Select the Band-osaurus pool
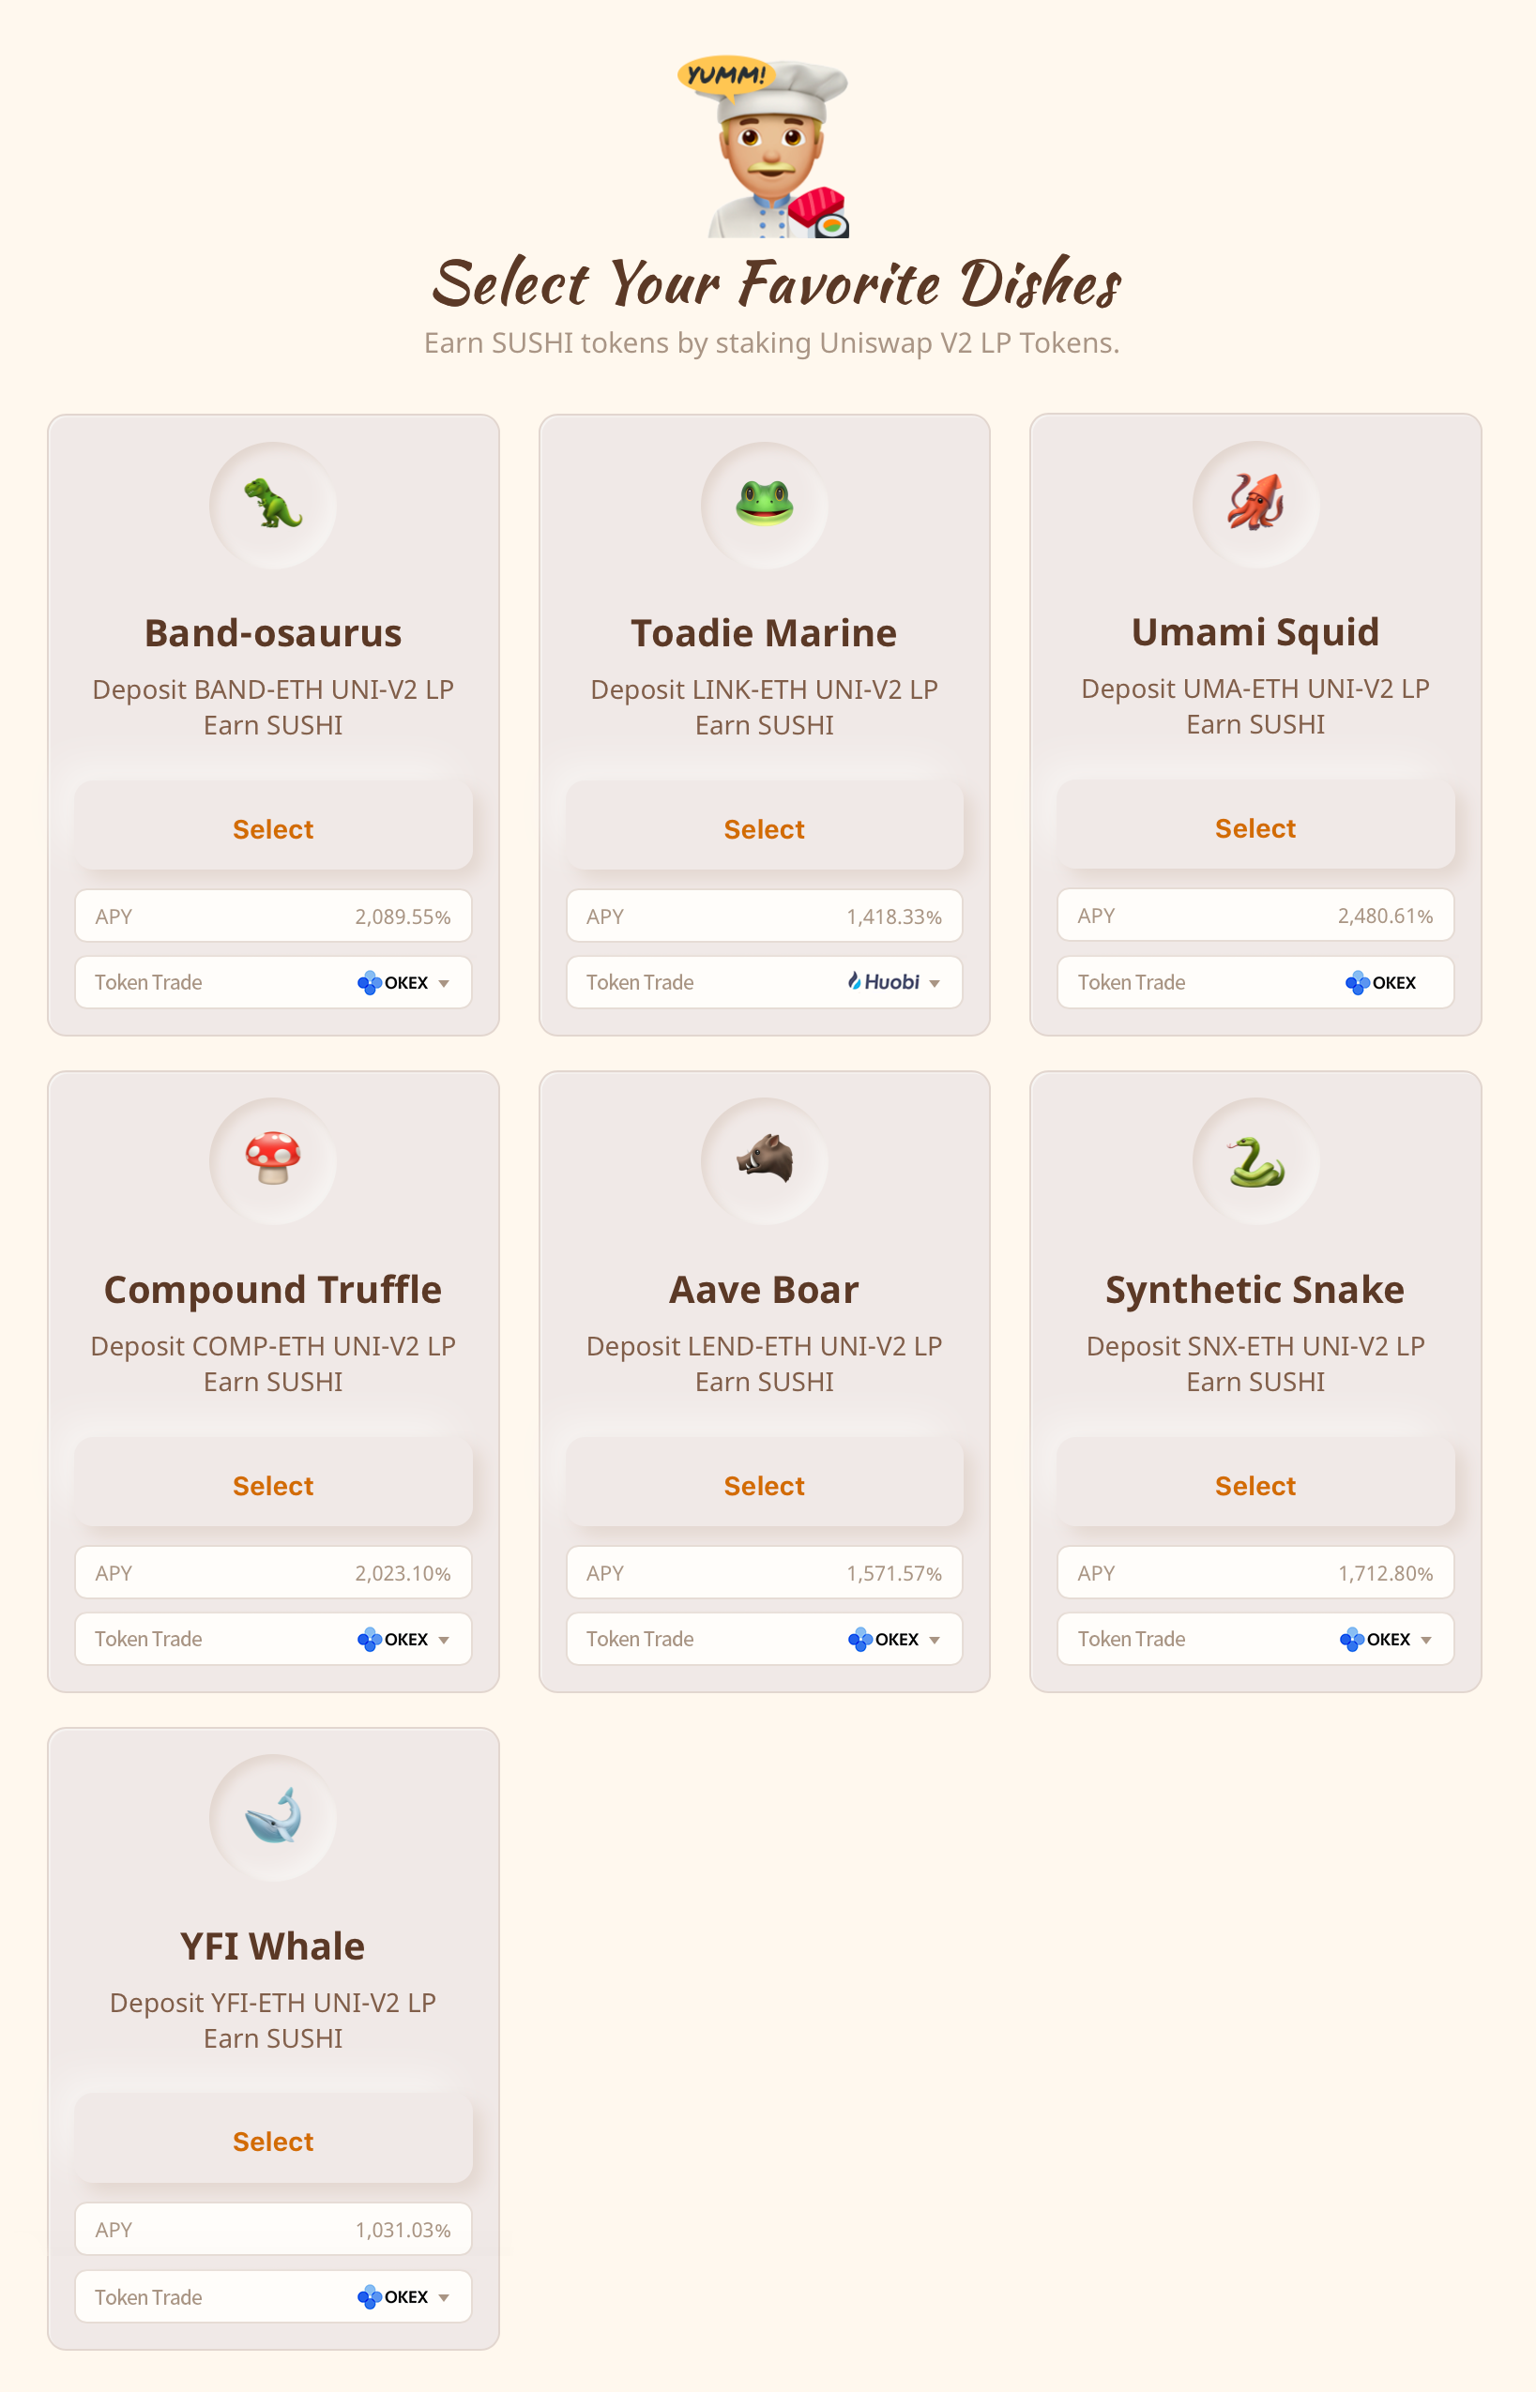The width and height of the screenshot is (1536, 2392). click(273, 828)
